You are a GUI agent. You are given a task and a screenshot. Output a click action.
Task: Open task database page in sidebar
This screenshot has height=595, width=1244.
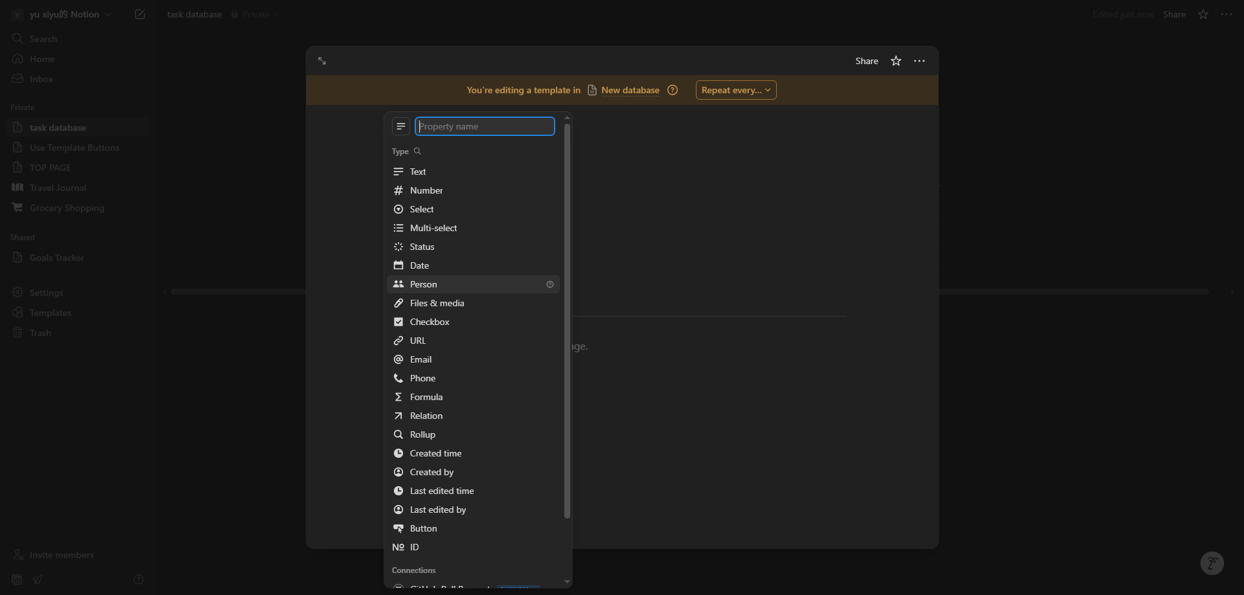point(76,128)
